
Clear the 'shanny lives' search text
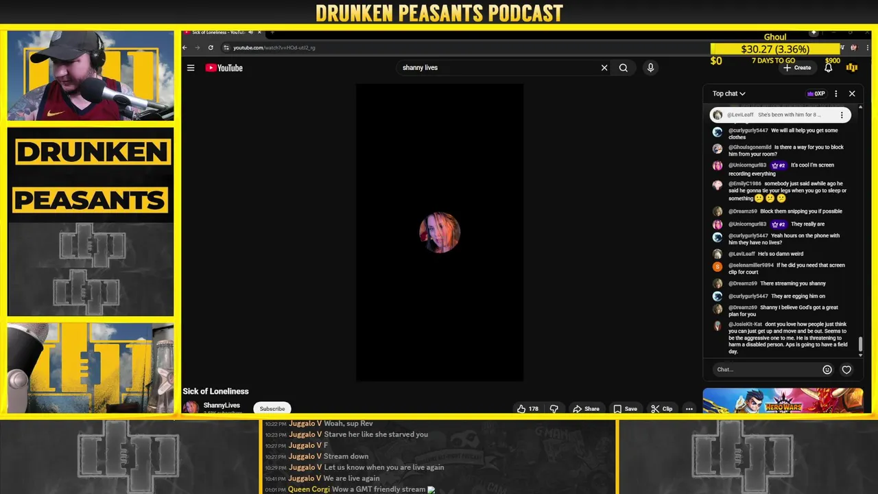click(x=604, y=68)
